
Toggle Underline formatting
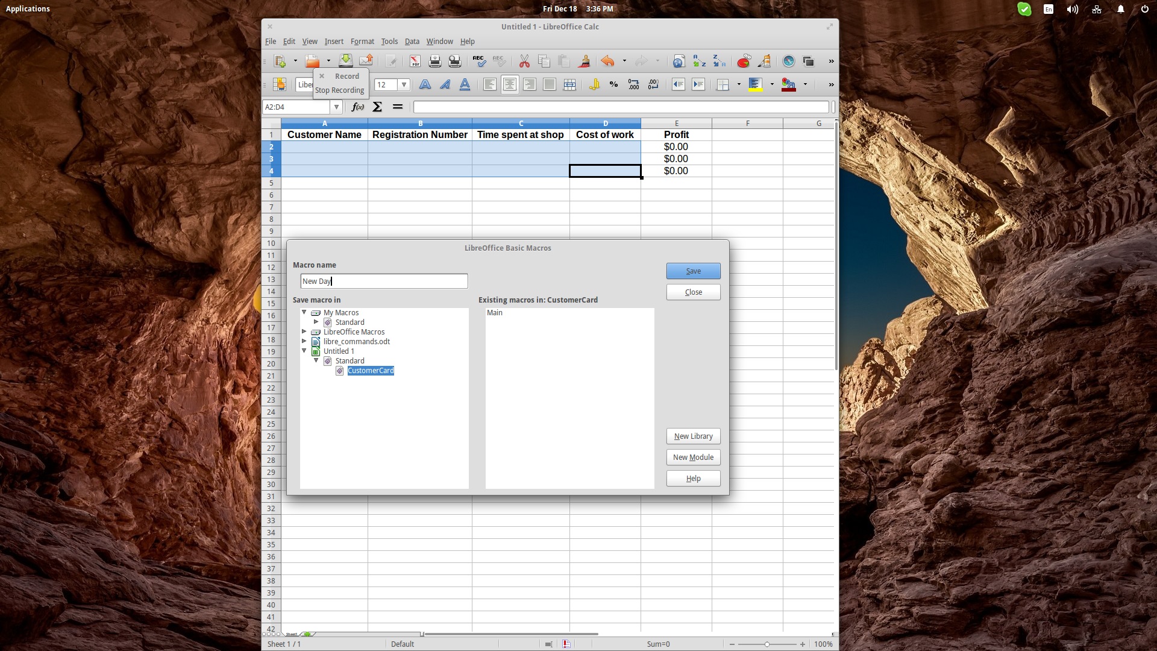465,84
